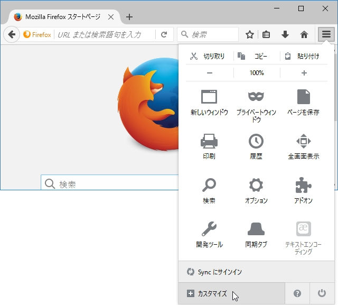Click Sync にサインイン
338x305 pixels.
[256, 272]
